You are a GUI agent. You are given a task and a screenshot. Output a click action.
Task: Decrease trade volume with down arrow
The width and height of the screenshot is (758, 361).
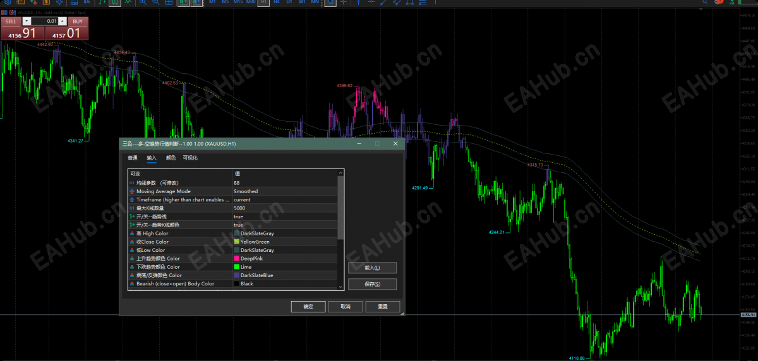point(26,21)
